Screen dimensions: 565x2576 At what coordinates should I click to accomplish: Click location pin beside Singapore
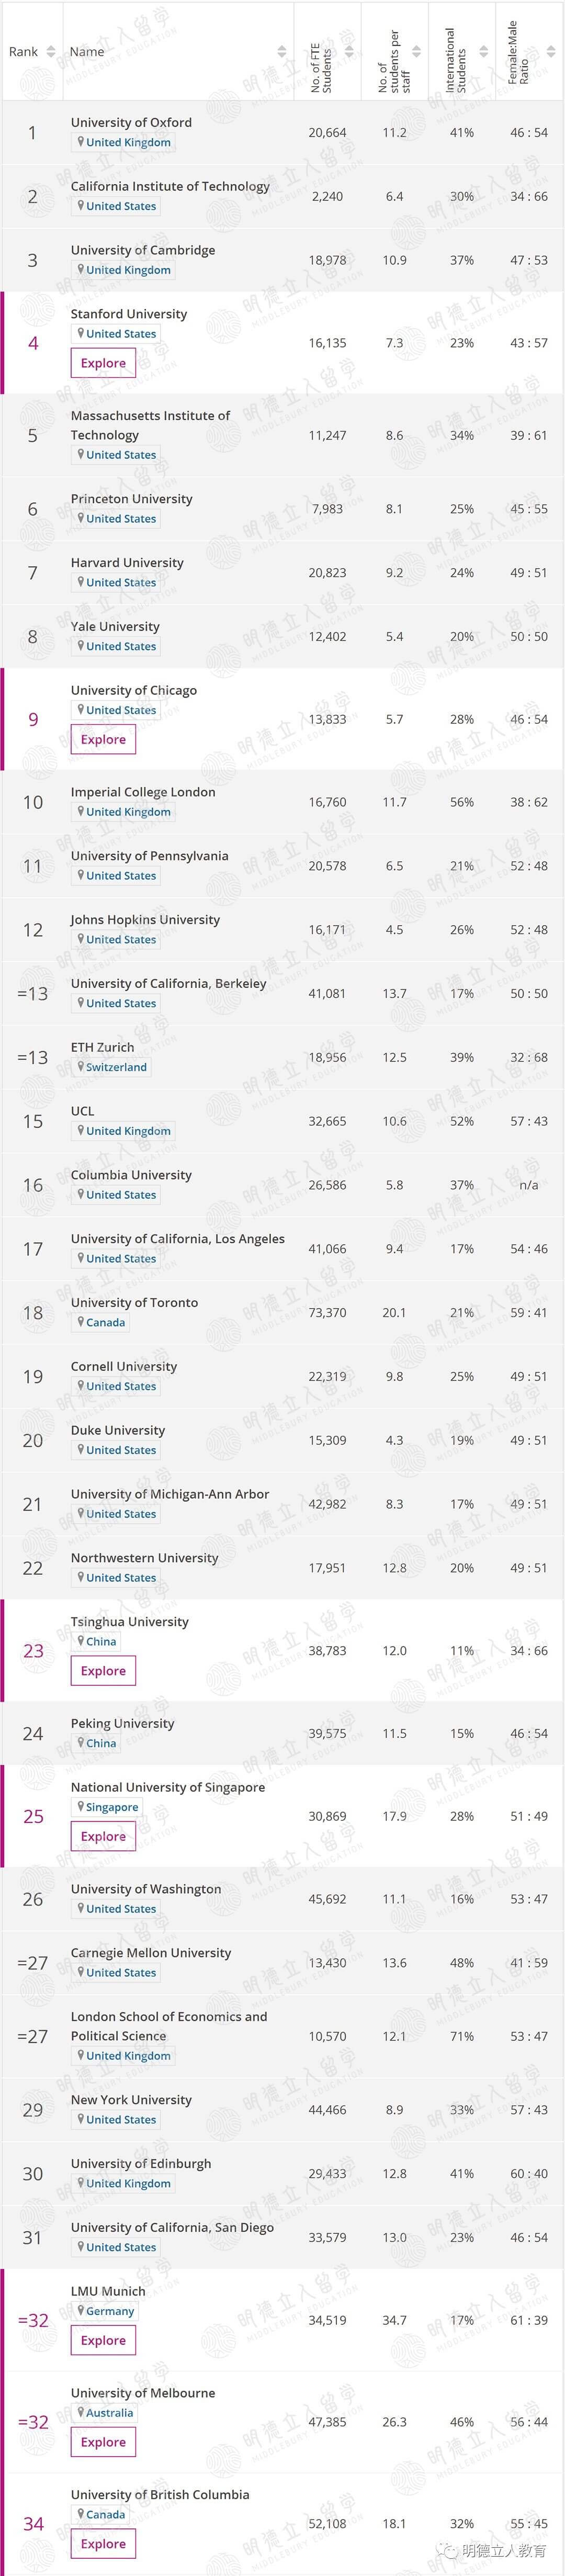click(81, 1807)
